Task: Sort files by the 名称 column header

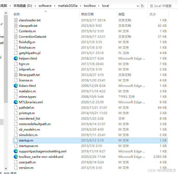Action: coord(17,14)
